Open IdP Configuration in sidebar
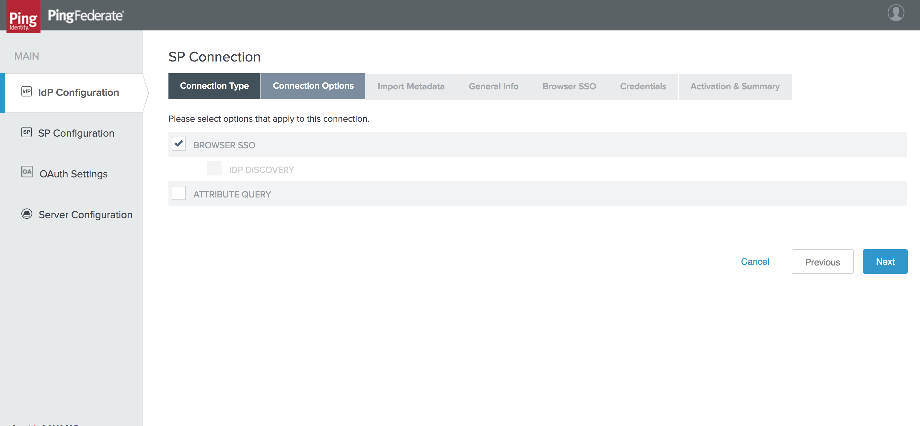The image size is (920, 426). (74, 93)
